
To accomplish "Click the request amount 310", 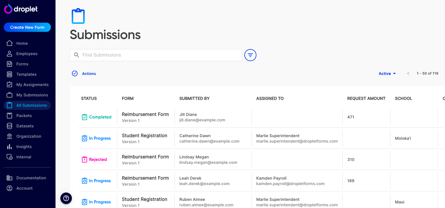I will tap(351, 160).
